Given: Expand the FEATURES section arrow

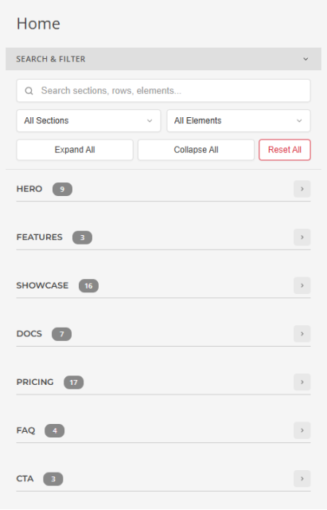Looking at the screenshot, I should [x=302, y=237].
